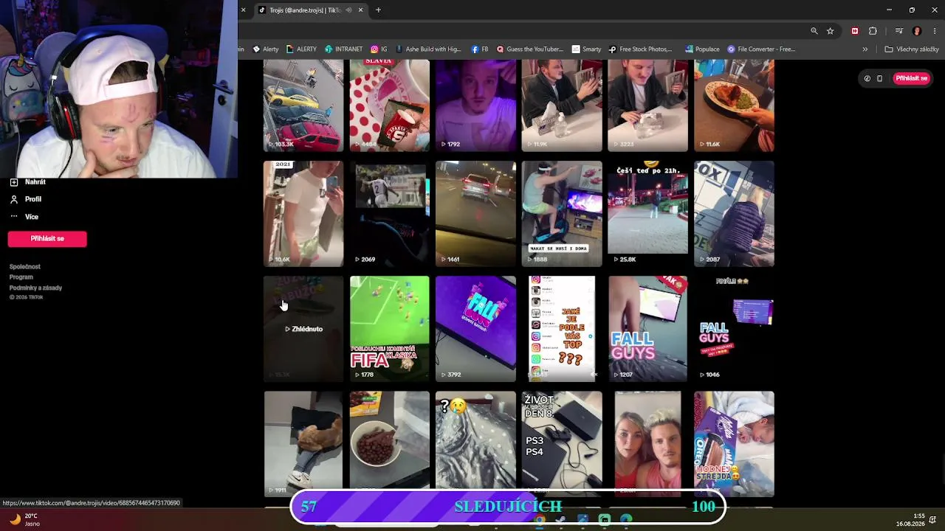Open the cat video with 1911 views

(x=303, y=444)
